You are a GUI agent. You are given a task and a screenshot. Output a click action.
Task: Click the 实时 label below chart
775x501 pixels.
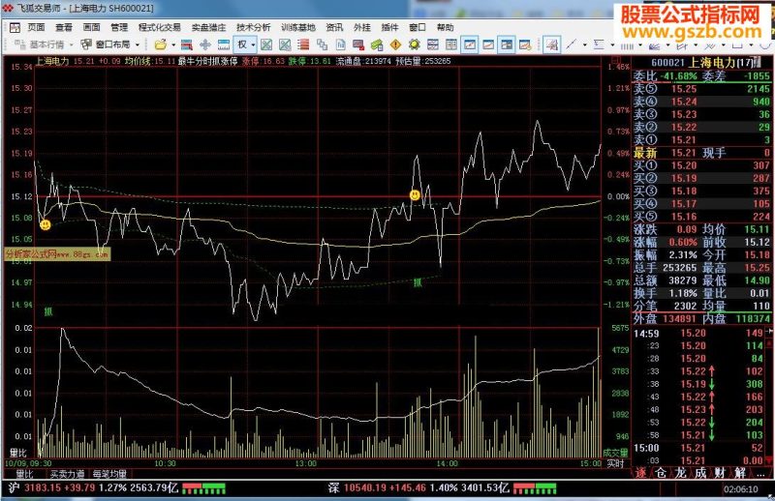tap(615, 463)
